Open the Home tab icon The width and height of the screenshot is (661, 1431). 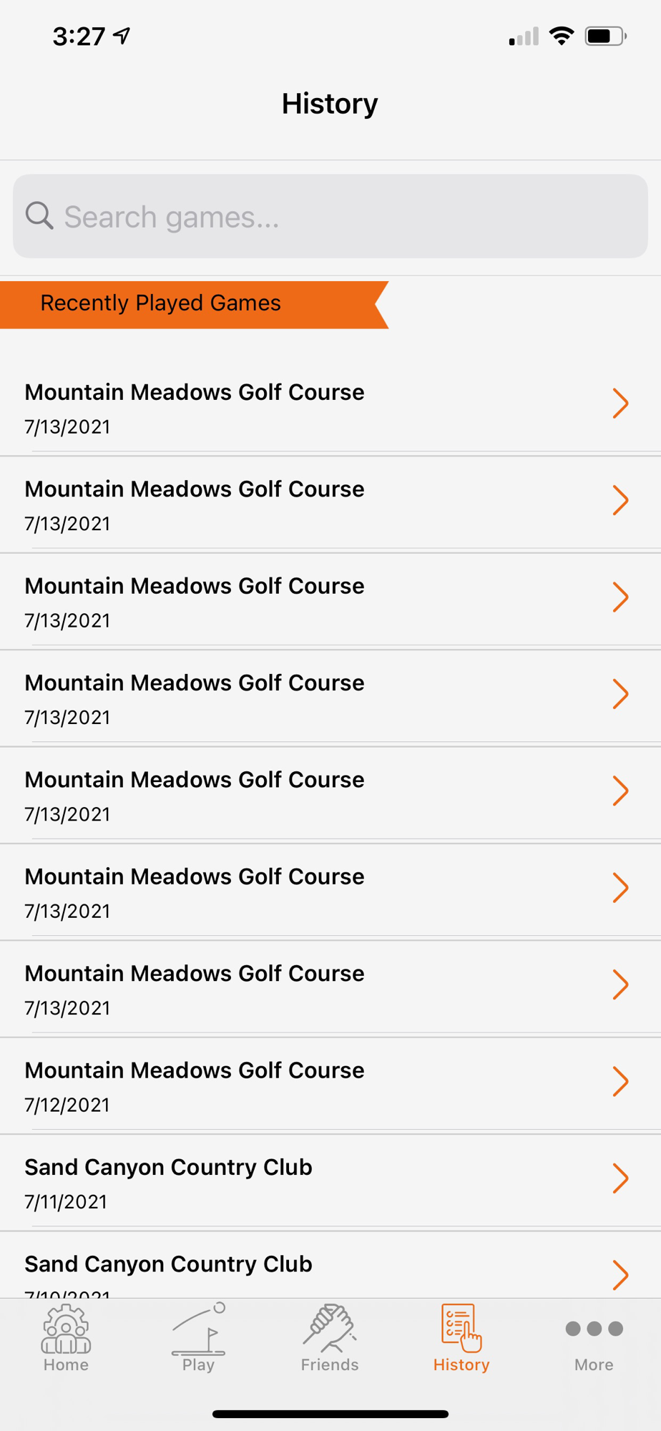66,1329
